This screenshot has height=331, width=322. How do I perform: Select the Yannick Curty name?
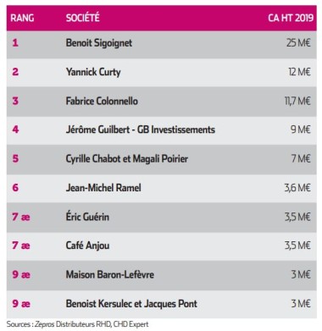[x=93, y=72]
